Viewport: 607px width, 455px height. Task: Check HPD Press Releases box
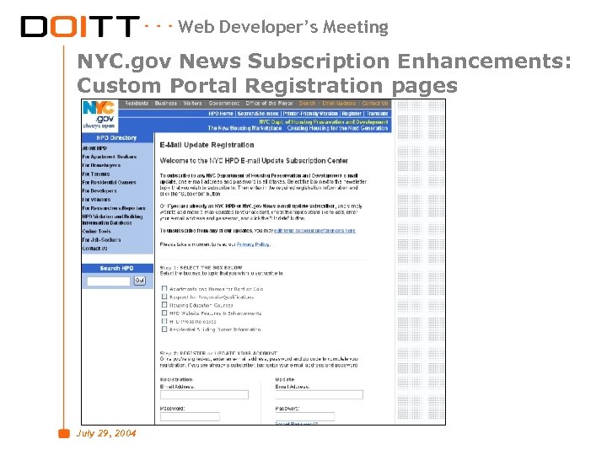[x=164, y=321]
